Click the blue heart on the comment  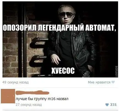(107, 105)
